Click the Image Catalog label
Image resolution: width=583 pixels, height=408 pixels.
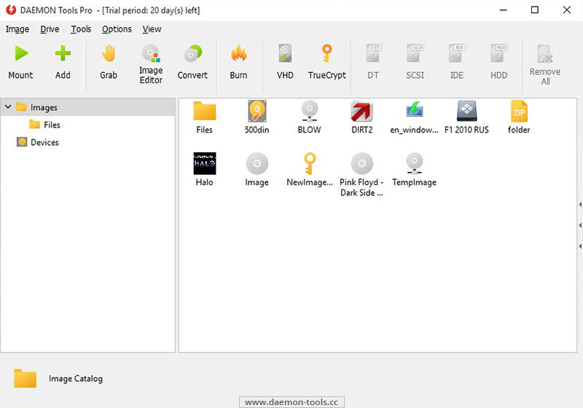tap(76, 379)
